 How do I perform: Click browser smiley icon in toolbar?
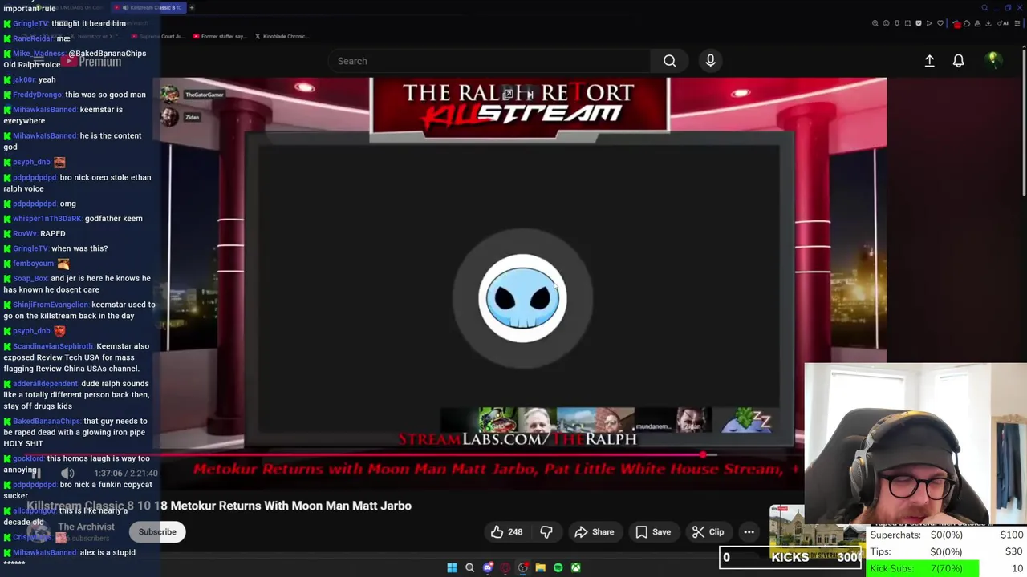pos(886,23)
